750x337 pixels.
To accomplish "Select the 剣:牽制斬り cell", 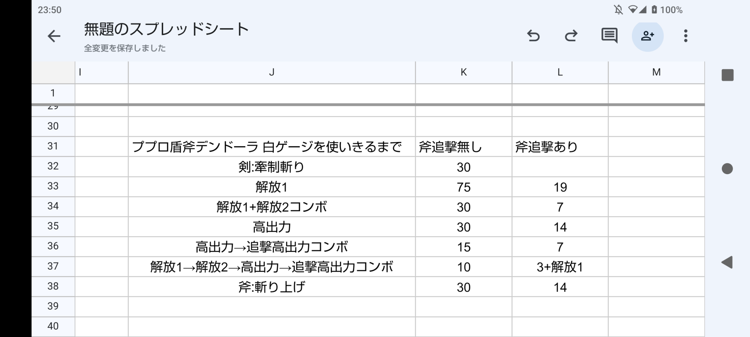I will (271, 167).
